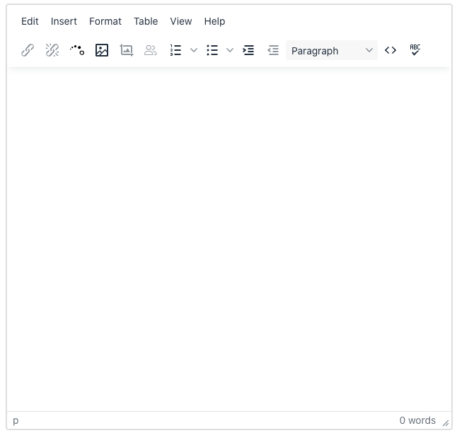Toggle bullet list formatting
Viewport: 457px width, 433px height.
(x=212, y=50)
